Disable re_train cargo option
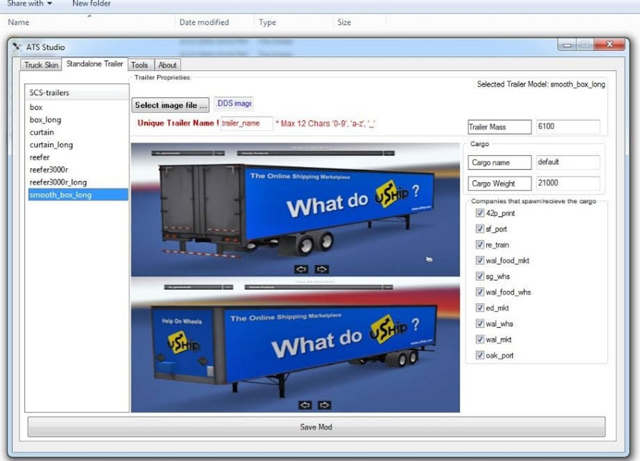 click(480, 244)
